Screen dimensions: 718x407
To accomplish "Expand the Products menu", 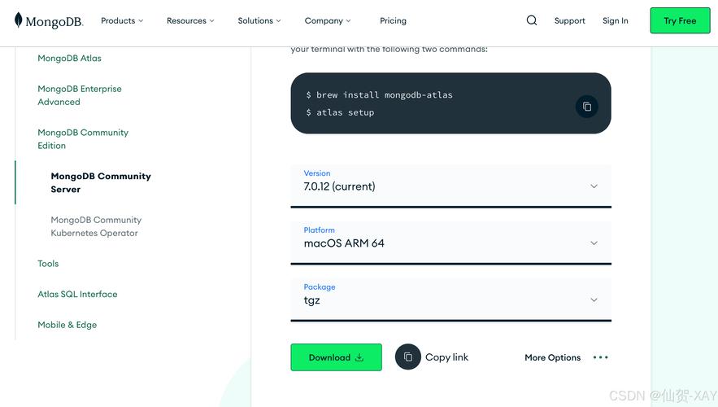I will coord(122,20).
